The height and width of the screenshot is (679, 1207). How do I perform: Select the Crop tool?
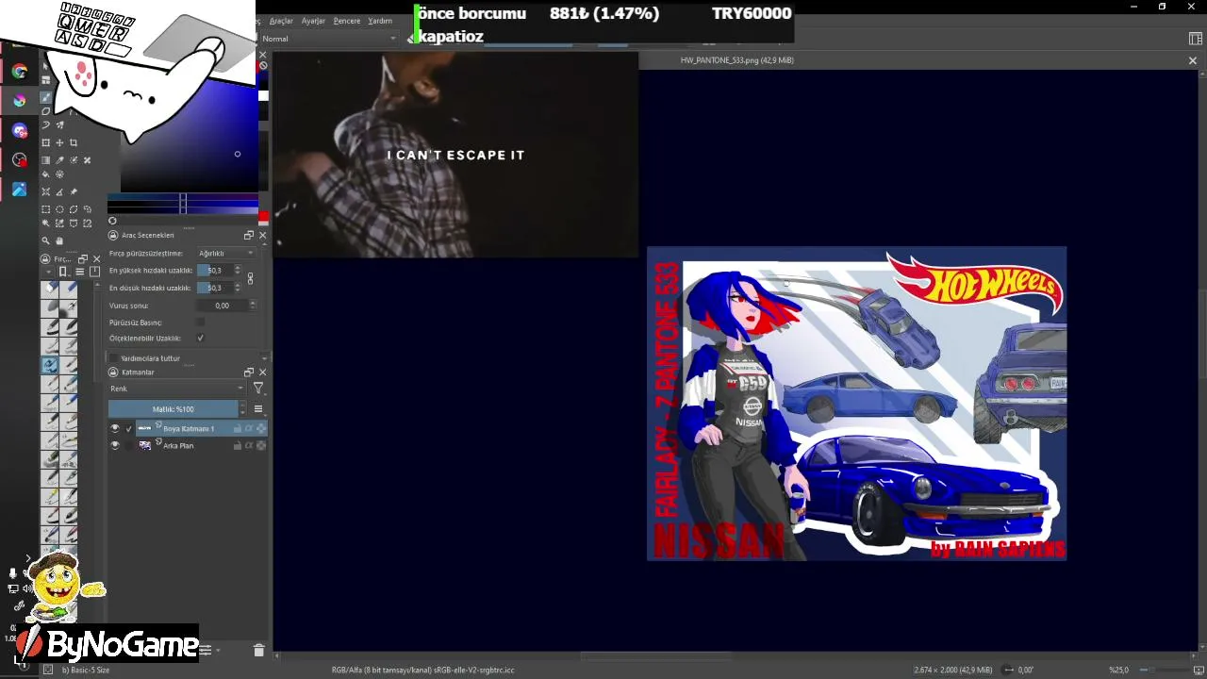74,142
